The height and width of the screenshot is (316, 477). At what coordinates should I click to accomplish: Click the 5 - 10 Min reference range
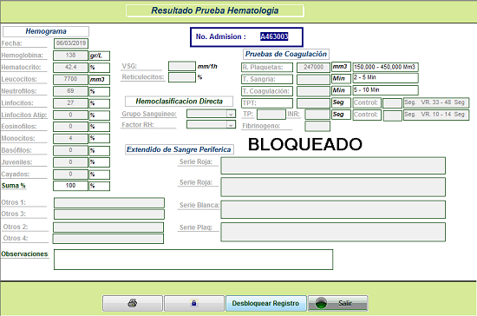[x=385, y=90]
